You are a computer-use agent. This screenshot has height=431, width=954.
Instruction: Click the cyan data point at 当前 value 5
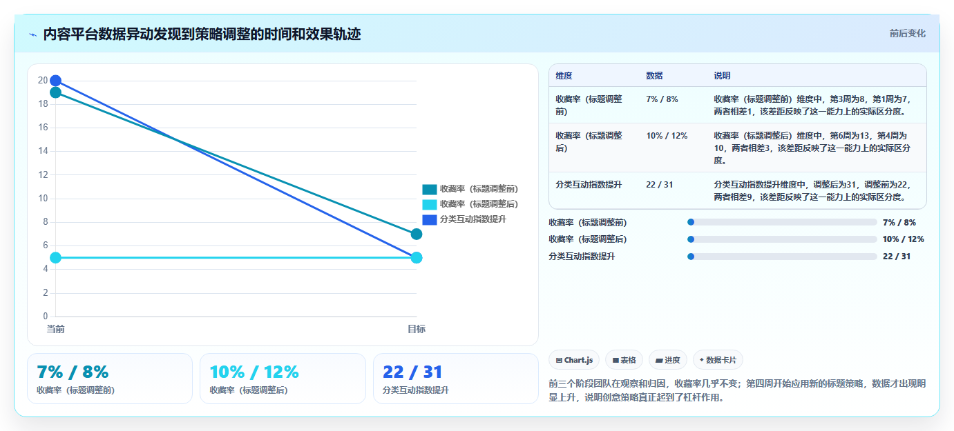(55, 258)
